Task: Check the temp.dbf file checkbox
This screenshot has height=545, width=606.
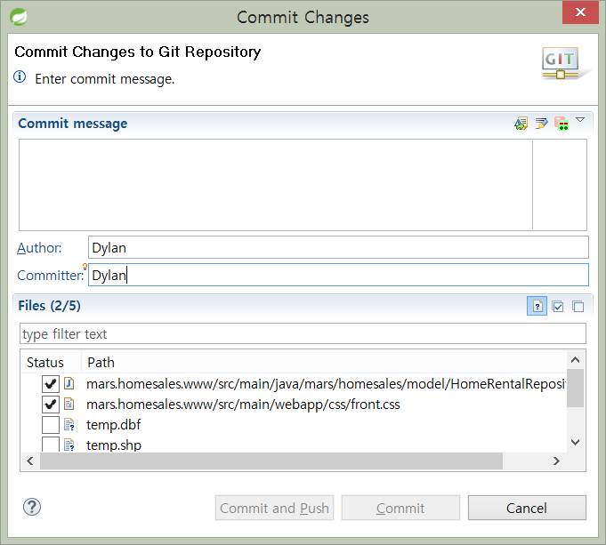Action: click(x=51, y=425)
